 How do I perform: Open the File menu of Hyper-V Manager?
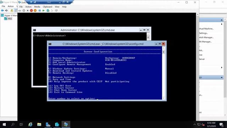point(3,6)
